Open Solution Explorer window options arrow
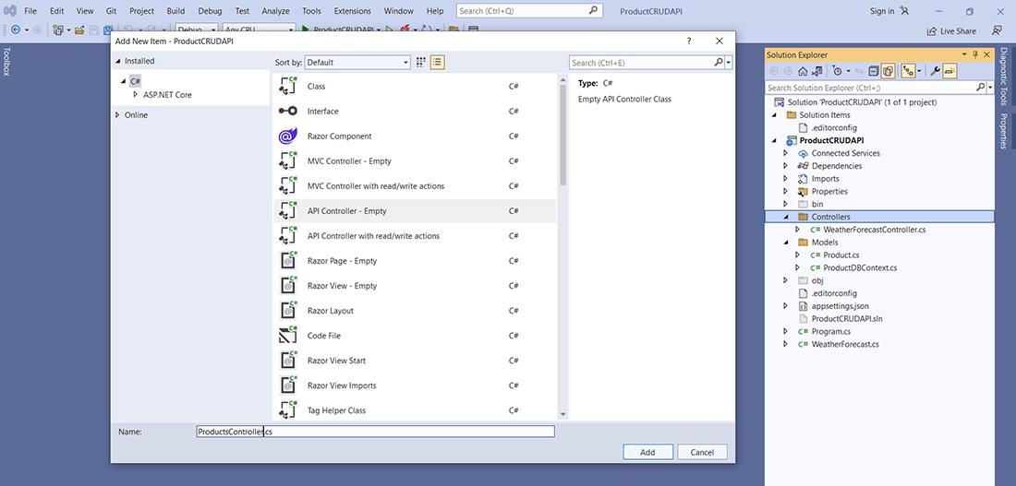1016x486 pixels. pos(965,55)
